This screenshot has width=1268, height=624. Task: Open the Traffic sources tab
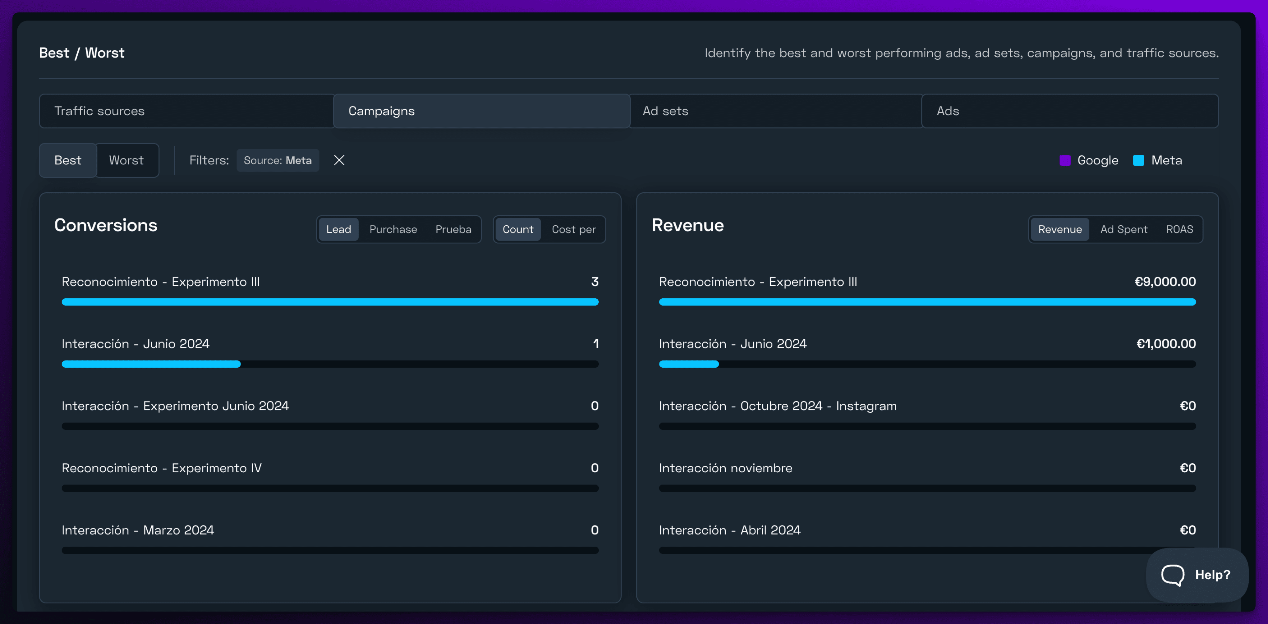pyautogui.click(x=186, y=111)
